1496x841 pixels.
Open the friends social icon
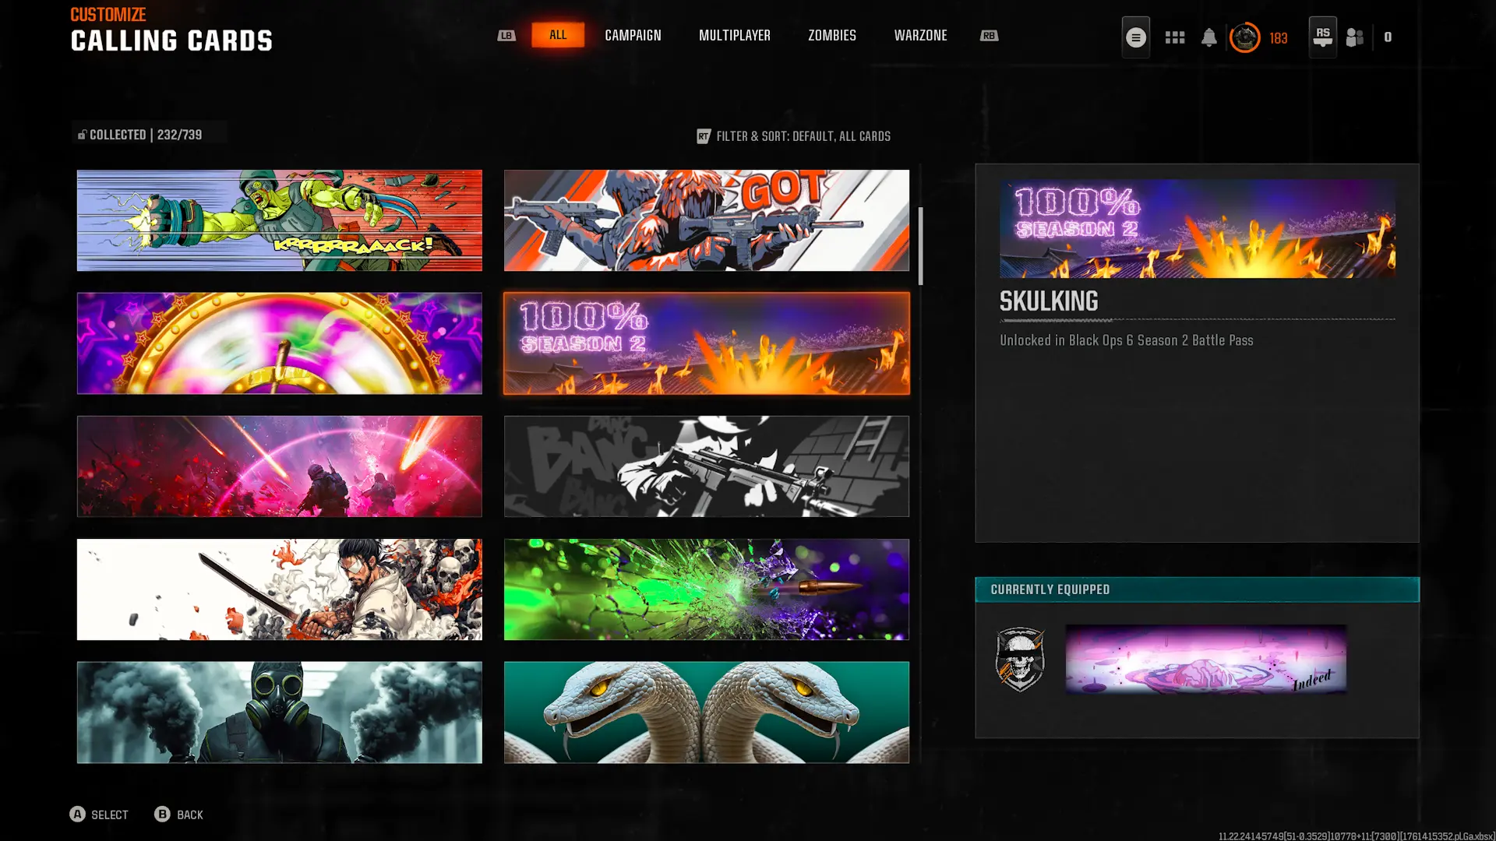click(1355, 37)
